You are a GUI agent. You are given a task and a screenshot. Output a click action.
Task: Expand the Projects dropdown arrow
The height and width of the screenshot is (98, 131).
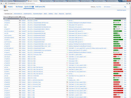(14, 7)
